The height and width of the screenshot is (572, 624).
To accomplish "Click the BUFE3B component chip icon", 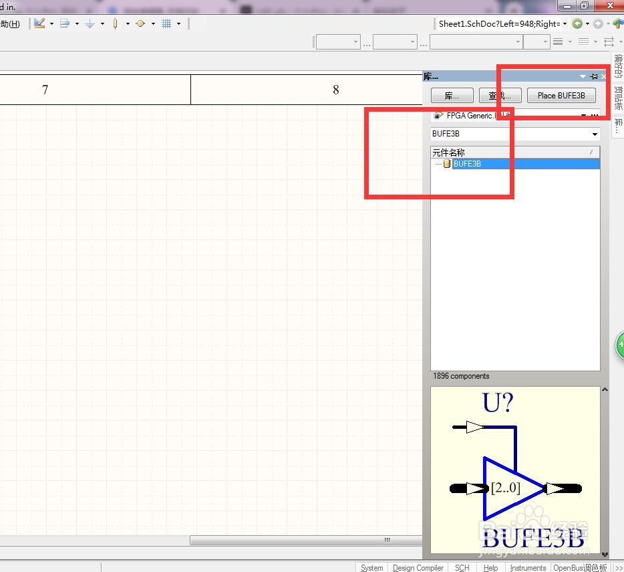I will tap(447, 164).
